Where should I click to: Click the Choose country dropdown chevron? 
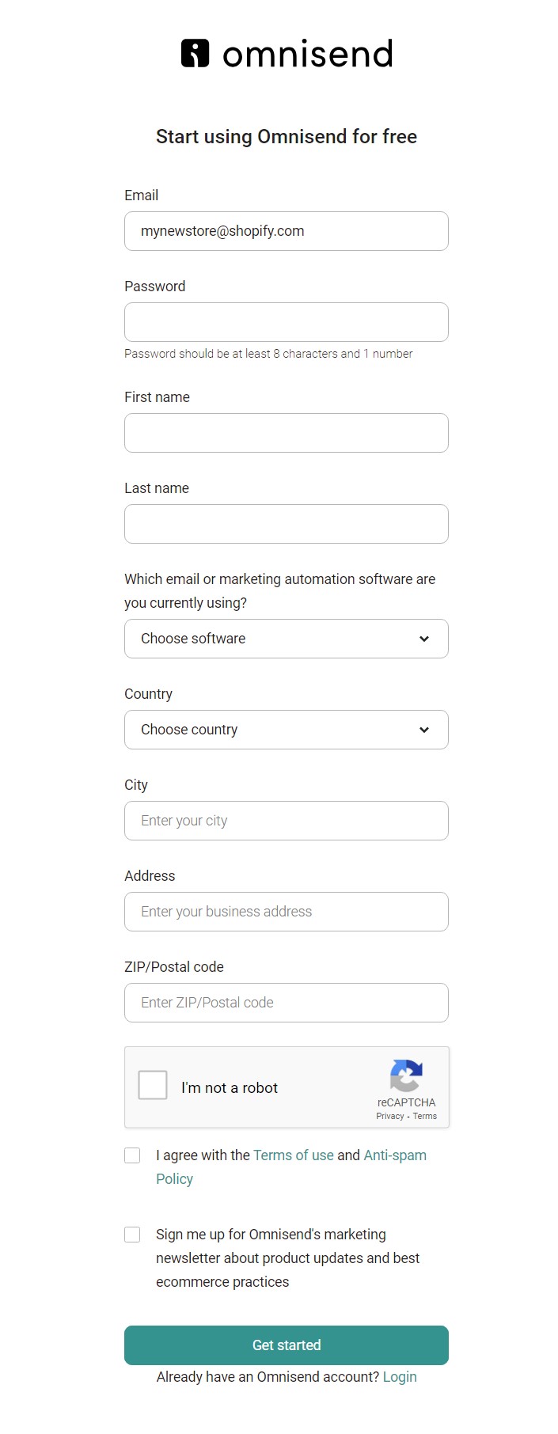pos(424,729)
